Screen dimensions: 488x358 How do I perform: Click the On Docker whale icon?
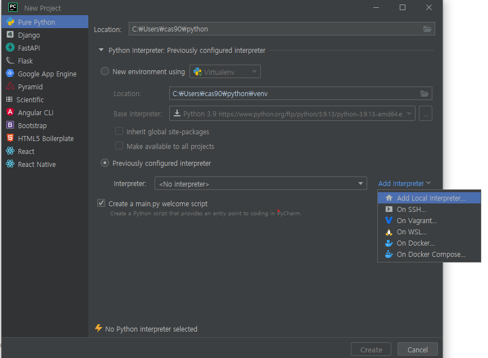click(x=388, y=243)
